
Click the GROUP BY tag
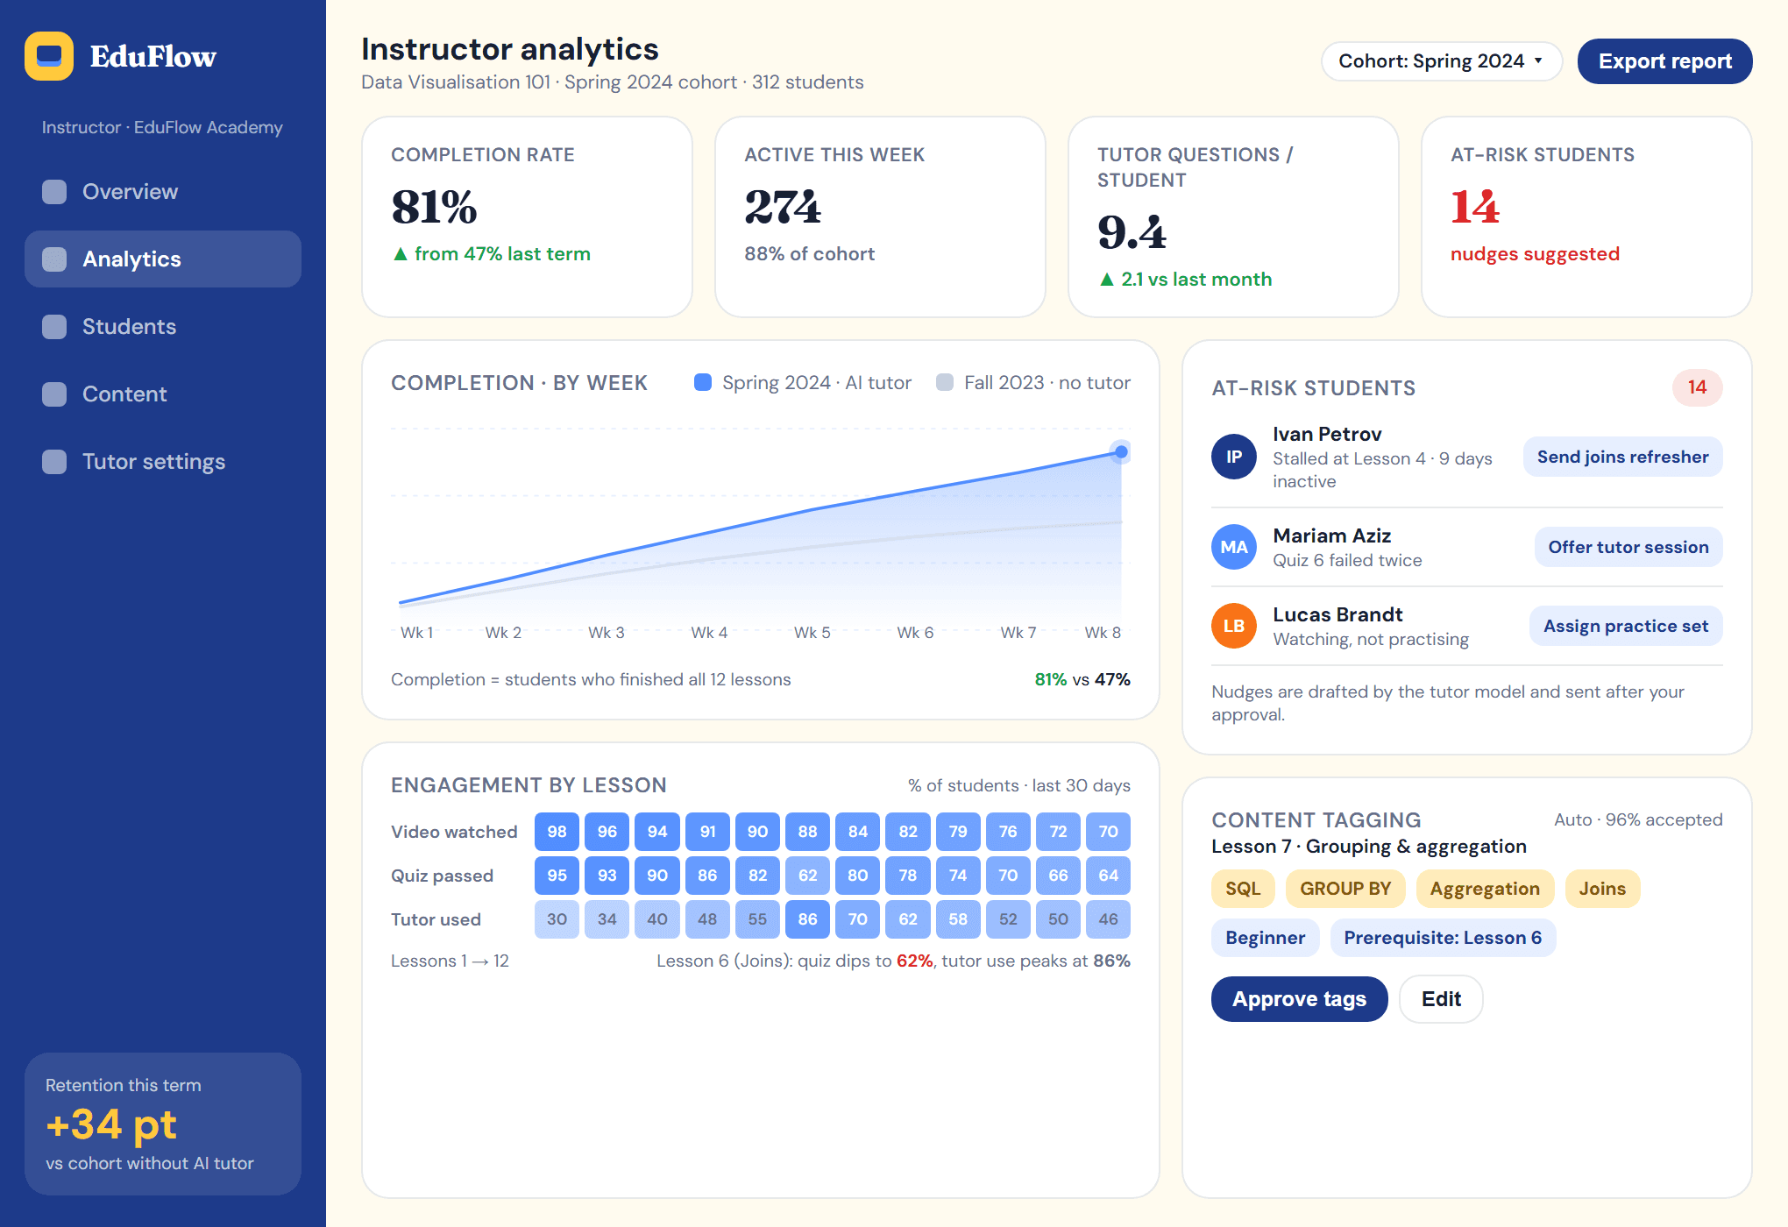(1345, 889)
